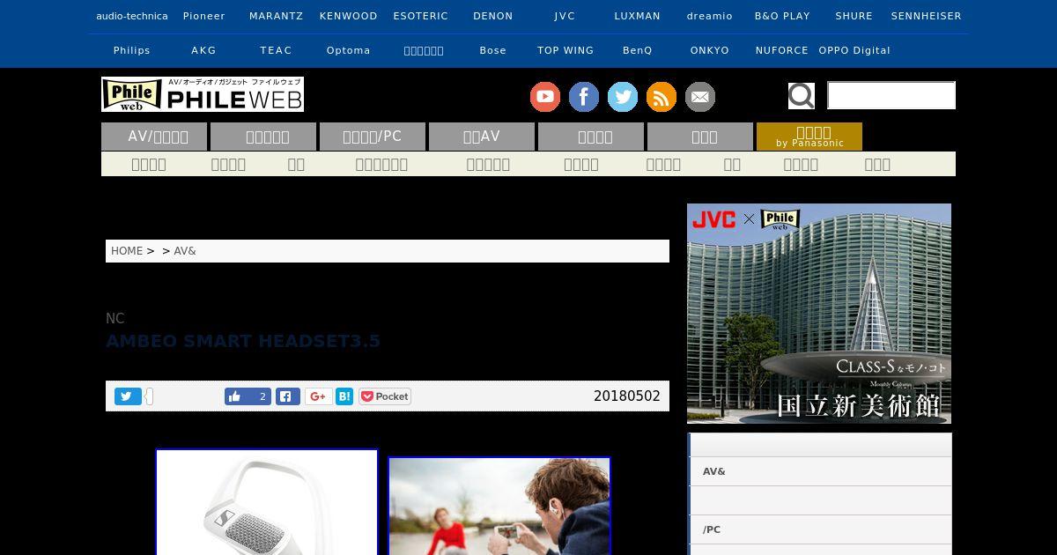Focus the site search text field
Image resolution: width=1057 pixels, height=555 pixels.
pyautogui.click(x=891, y=95)
